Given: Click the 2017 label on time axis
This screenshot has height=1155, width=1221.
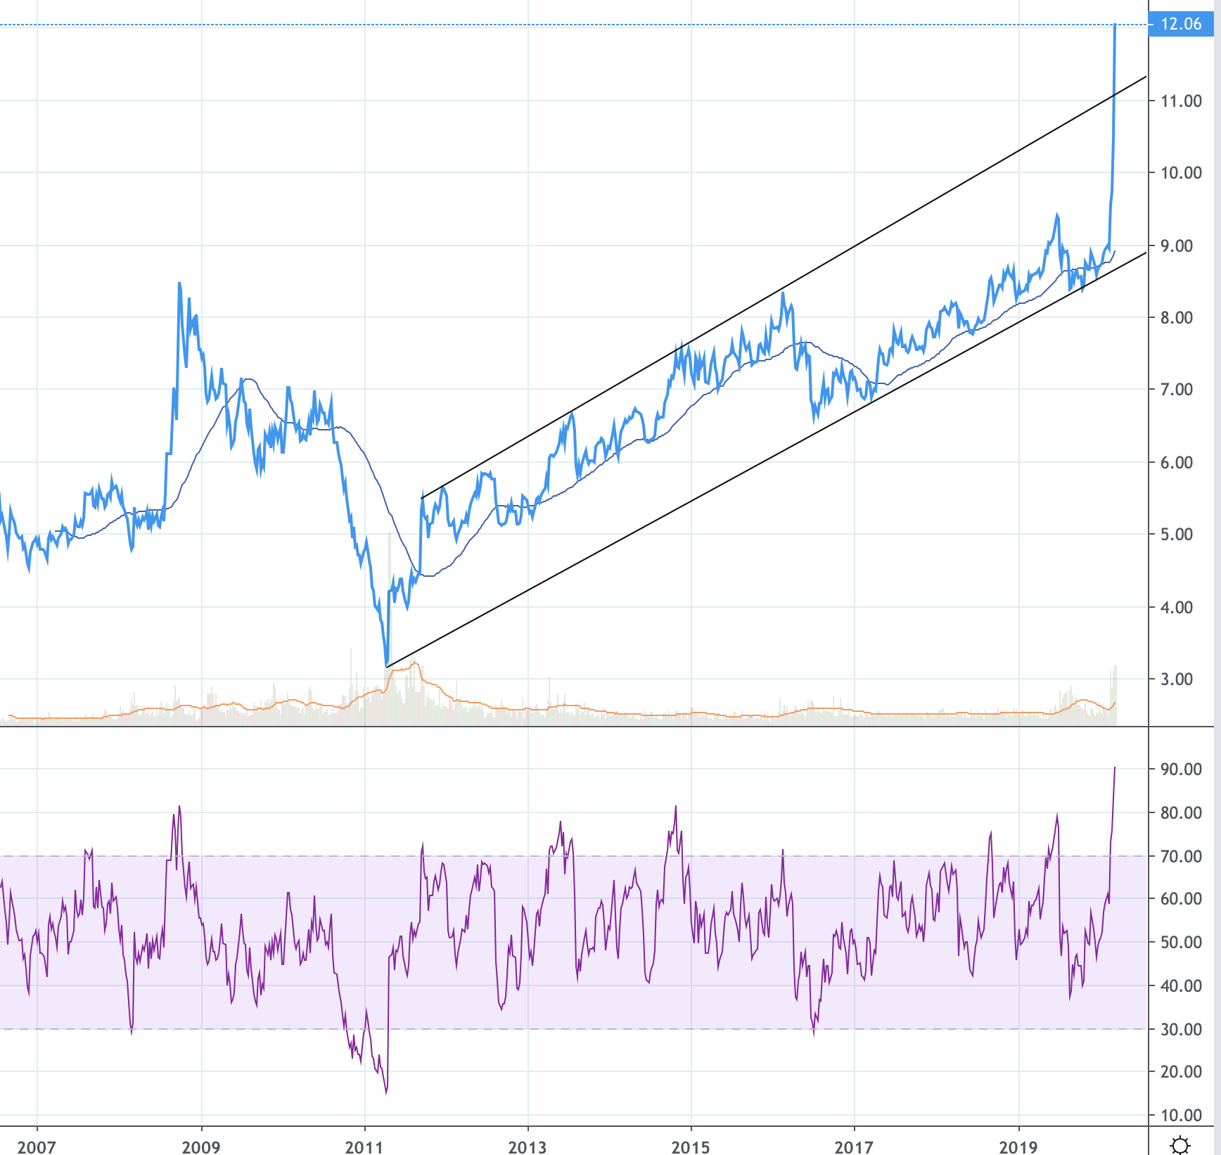Looking at the screenshot, I should [854, 1147].
